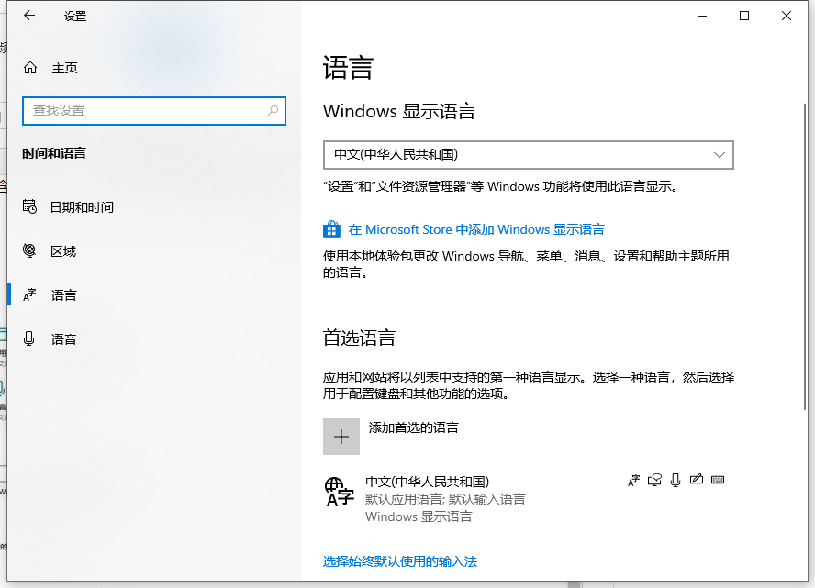Click the 日期和时间 calendar icon

click(28, 206)
